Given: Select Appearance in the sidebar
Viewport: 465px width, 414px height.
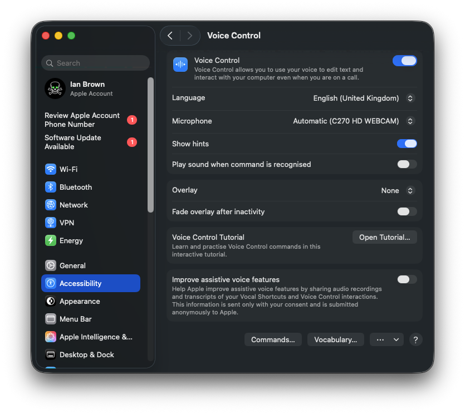Looking at the screenshot, I should tap(91, 301).
